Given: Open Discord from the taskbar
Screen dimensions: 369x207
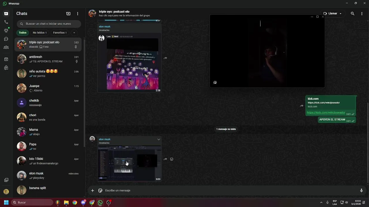Looking at the screenshot, I should coord(83,202).
